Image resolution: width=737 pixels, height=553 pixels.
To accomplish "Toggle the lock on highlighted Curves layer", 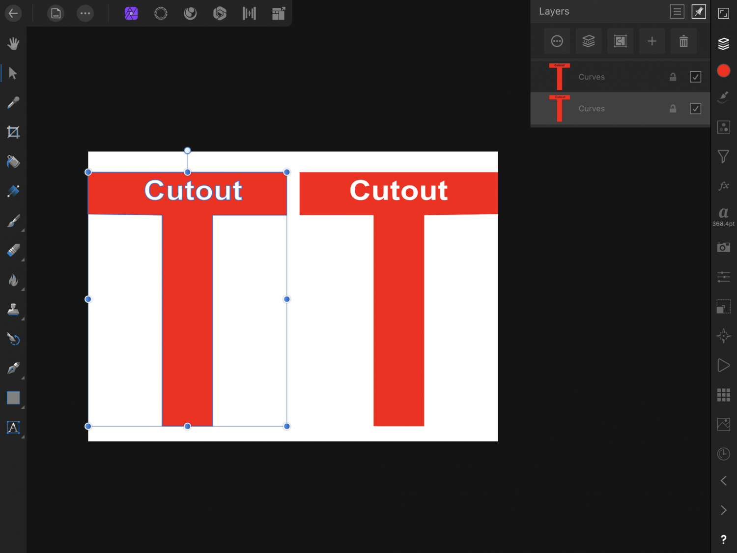I will coord(673,109).
